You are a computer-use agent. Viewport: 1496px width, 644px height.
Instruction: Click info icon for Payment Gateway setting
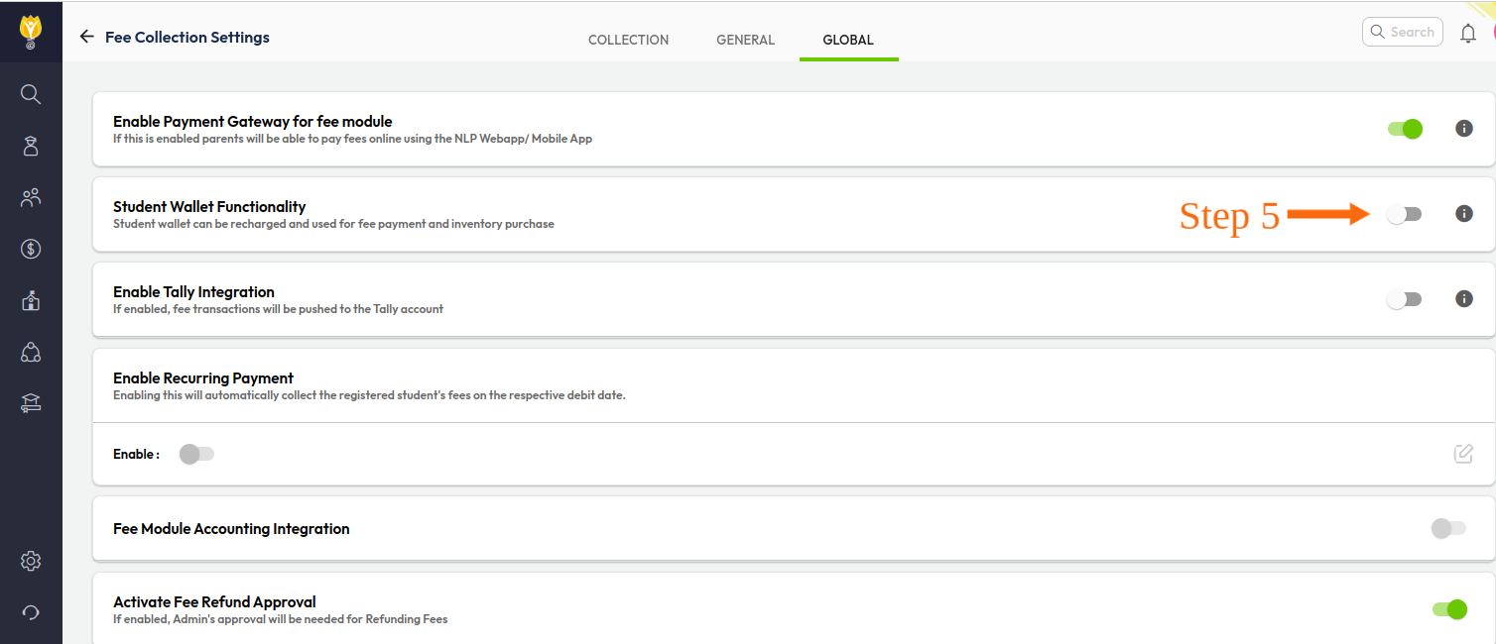(1463, 129)
